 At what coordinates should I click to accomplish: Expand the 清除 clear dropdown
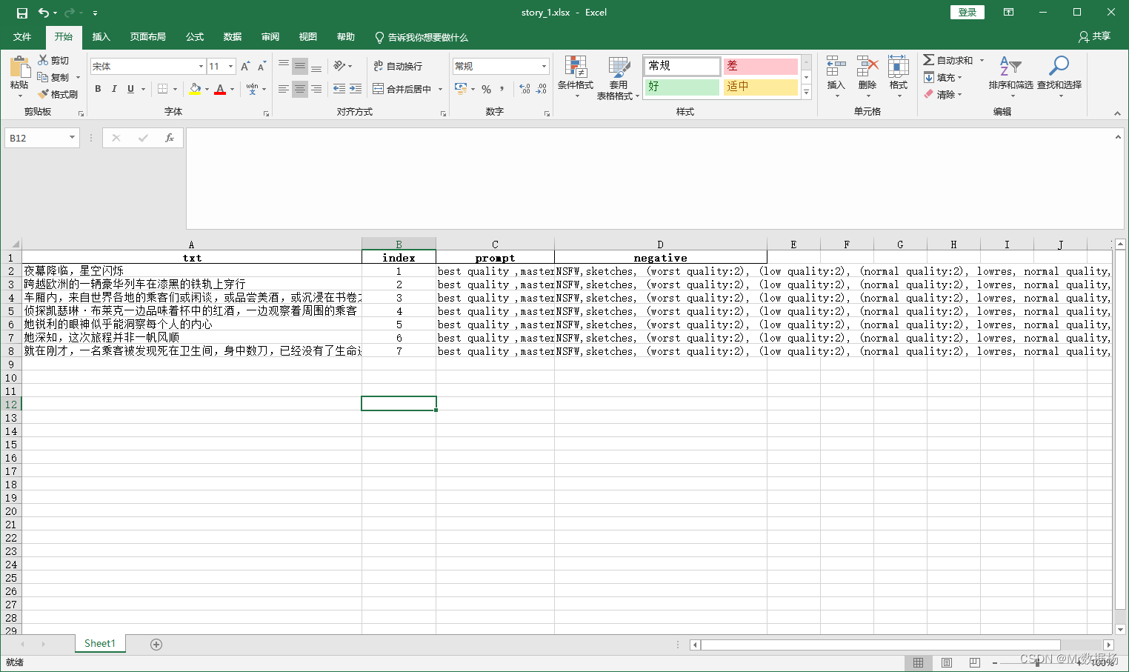pyautogui.click(x=959, y=94)
